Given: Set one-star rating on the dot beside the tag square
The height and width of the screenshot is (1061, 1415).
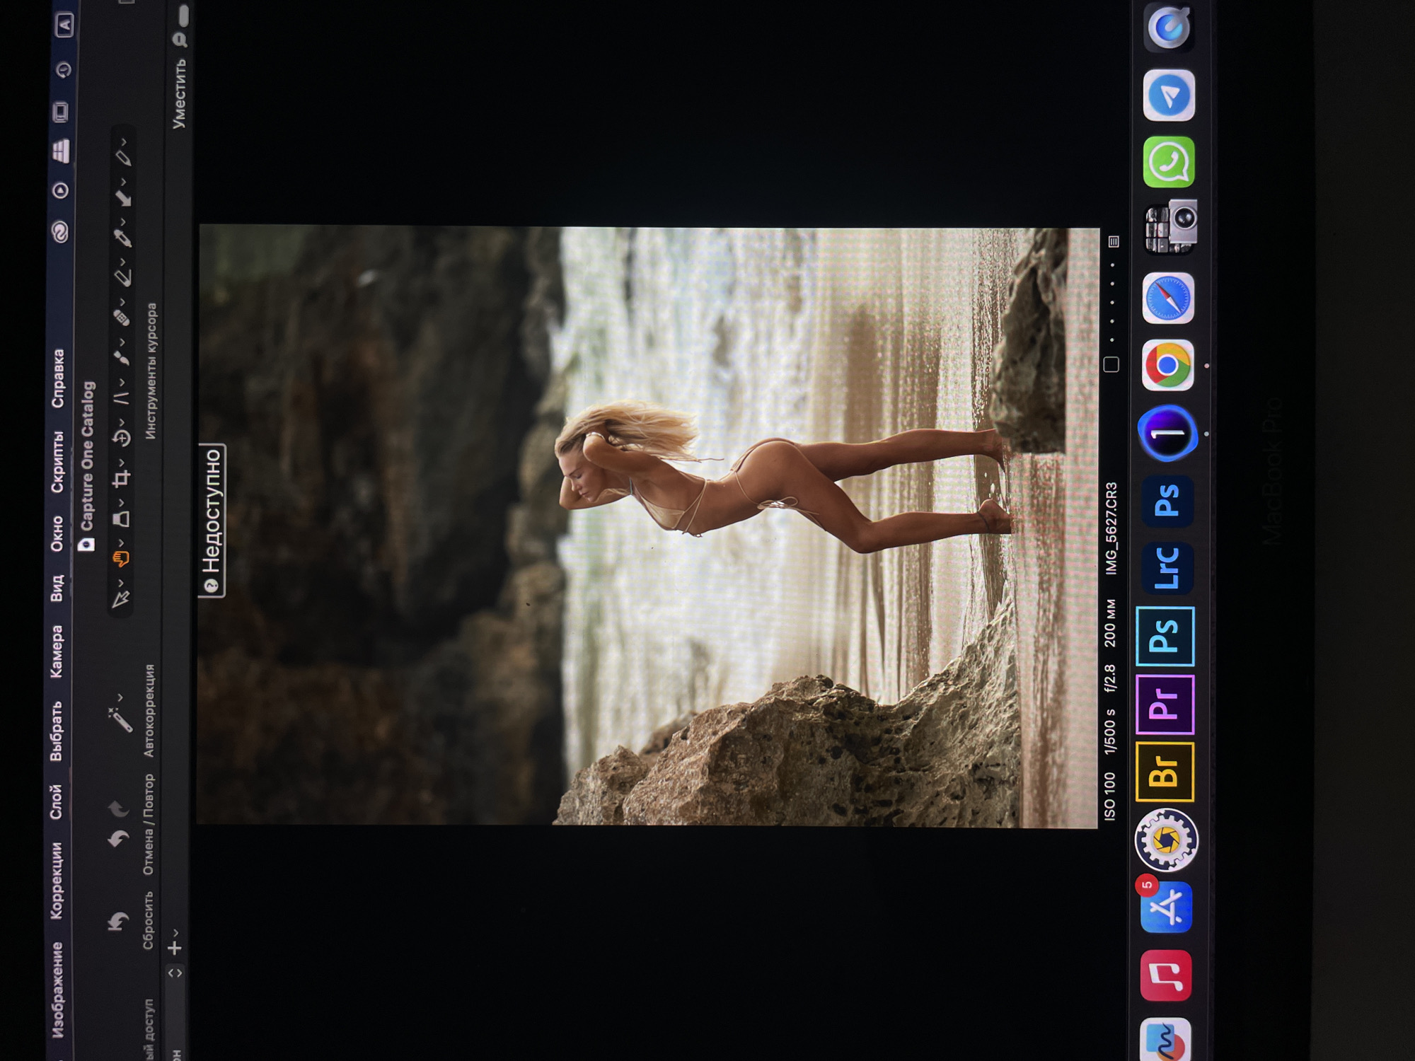Looking at the screenshot, I should tap(1112, 340).
